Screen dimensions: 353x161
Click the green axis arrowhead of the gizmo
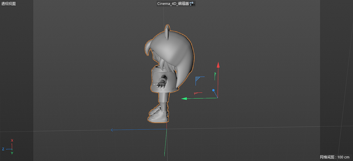[184, 98]
